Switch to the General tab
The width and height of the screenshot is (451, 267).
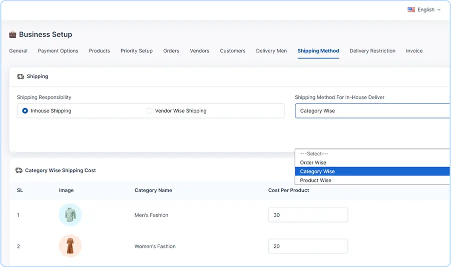[x=18, y=51]
